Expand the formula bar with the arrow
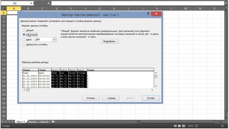229x129 pixels. click(x=226, y=3)
